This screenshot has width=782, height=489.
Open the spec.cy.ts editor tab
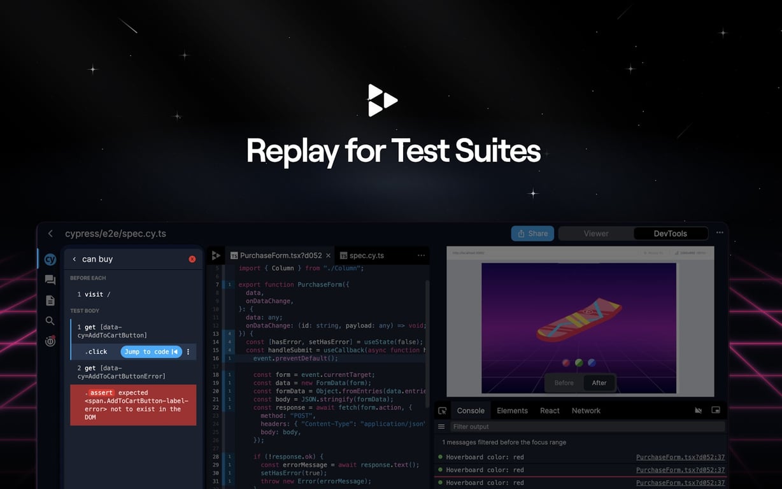(x=367, y=255)
